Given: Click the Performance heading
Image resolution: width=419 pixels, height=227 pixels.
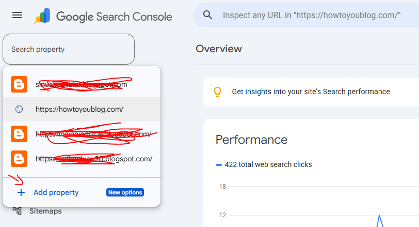Looking at the screenshot, I should 251,140.
